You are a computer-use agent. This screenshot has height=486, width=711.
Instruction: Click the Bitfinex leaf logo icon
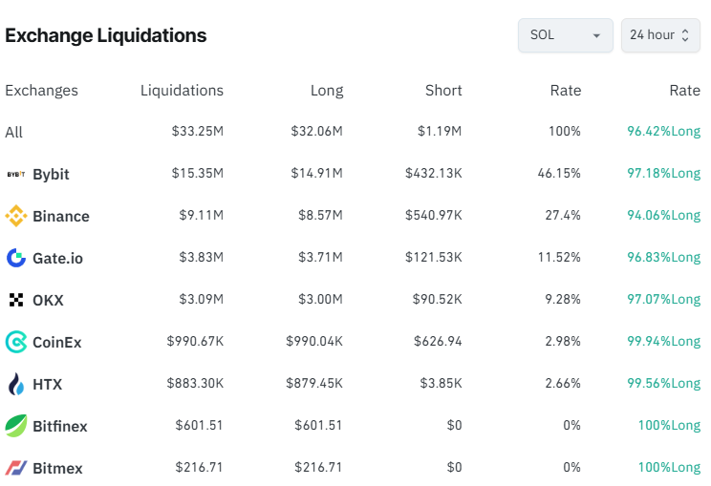pyautogui.click(x=15, y=426)
